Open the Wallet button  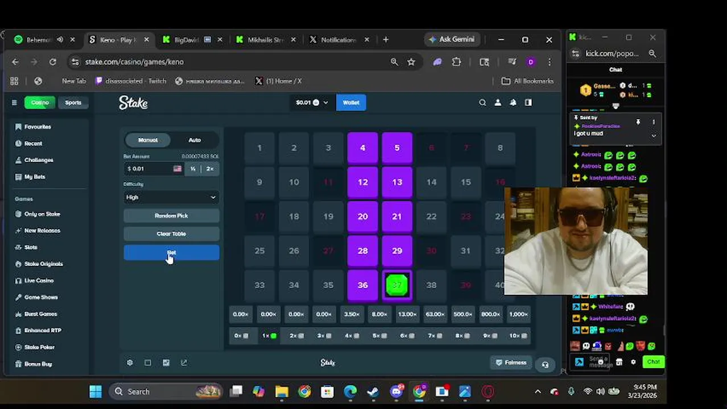(x=351, y=103)
